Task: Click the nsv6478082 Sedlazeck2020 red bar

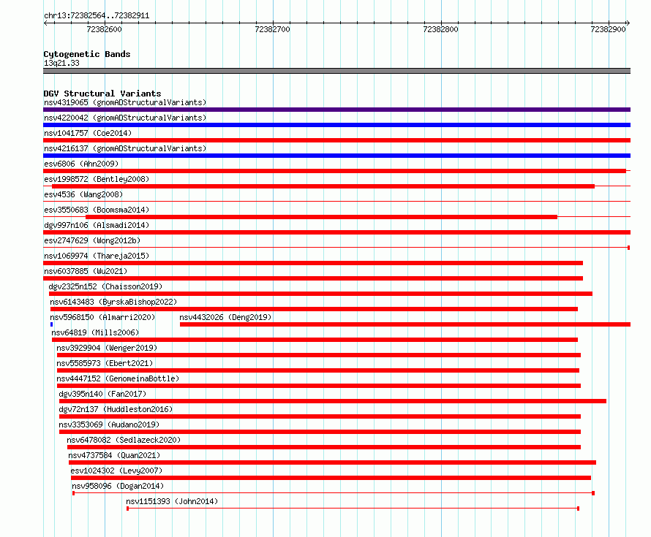Action: 324,447
